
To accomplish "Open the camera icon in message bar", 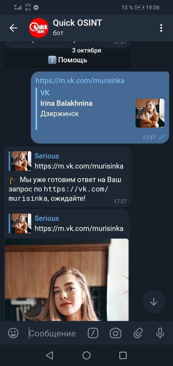I will [116, 333].
